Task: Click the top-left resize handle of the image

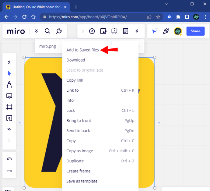Action: tap(24, 57)
